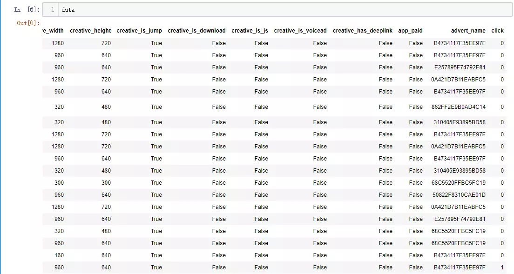Select creative_is_js False in the 50822F8310CAE01D row
Screen dimensions: 514x274
[x=261, y=195]
